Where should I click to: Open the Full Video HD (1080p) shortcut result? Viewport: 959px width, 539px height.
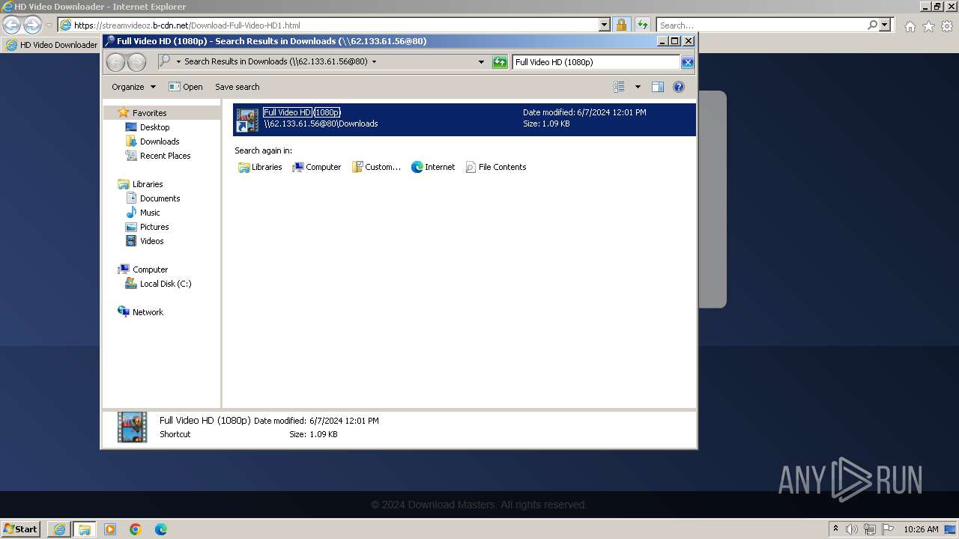[x=464, y=119]
